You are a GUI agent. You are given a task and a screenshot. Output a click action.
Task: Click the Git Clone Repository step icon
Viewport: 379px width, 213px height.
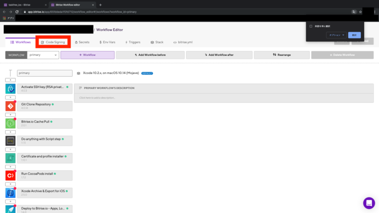coord(10,106)
